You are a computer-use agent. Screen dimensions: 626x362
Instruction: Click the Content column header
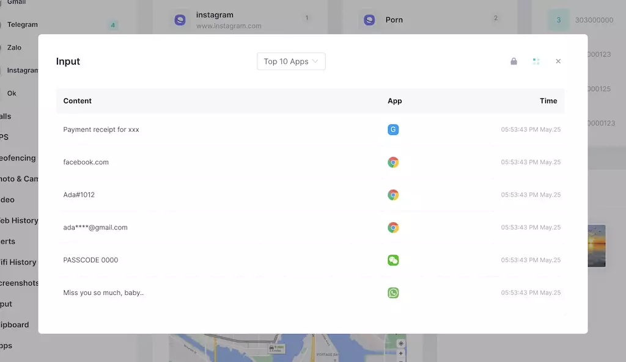78,101
